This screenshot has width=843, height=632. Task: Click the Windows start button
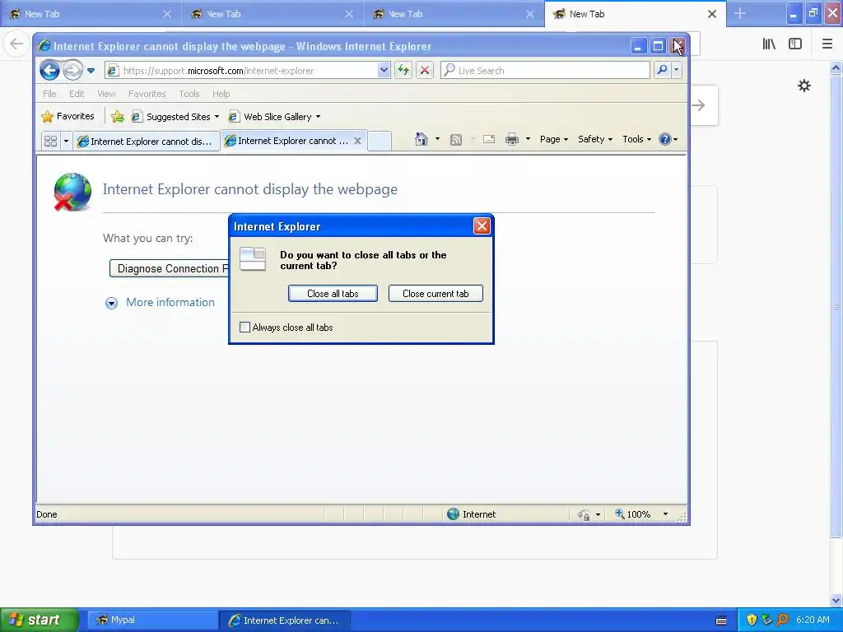(39, 620)
